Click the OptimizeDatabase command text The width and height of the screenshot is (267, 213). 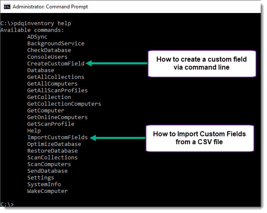click(54, 144)
